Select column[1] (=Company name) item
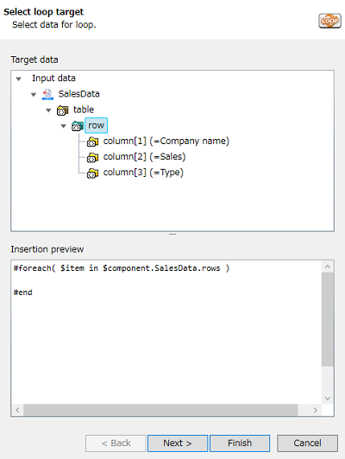 (166, 141)
